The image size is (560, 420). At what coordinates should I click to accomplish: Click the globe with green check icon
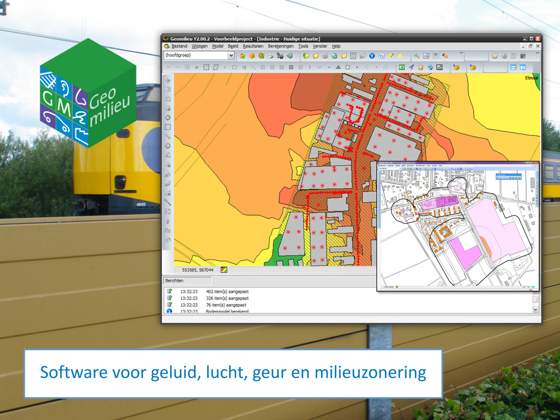tap(334, 56)
